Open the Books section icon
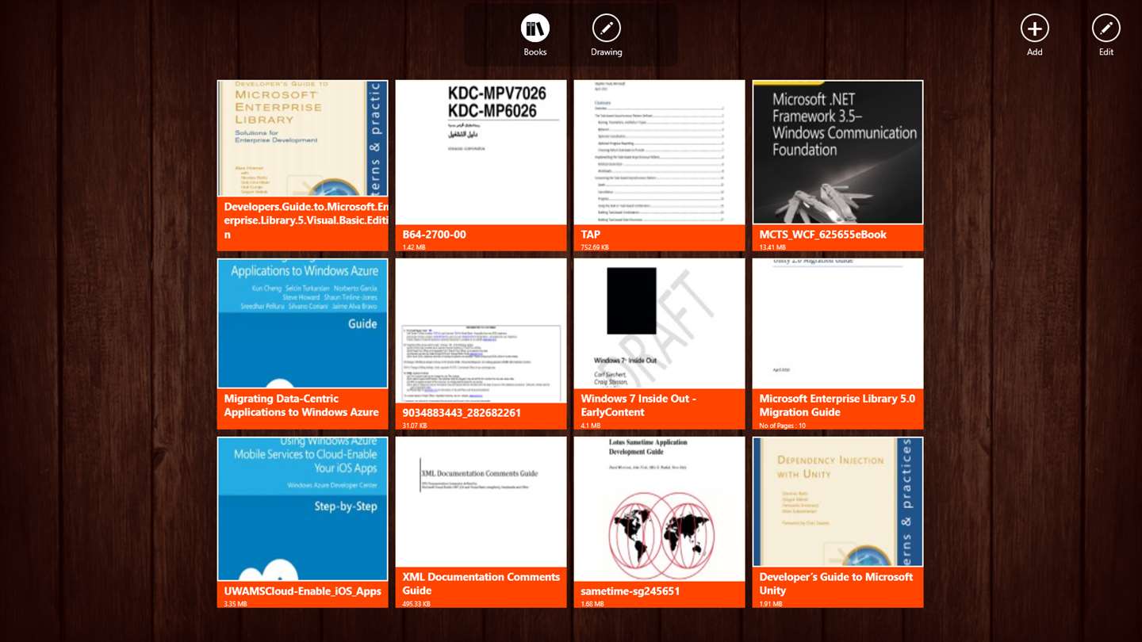The height and width of the screenshot is (642, 1142). click(x=535, y=29)
